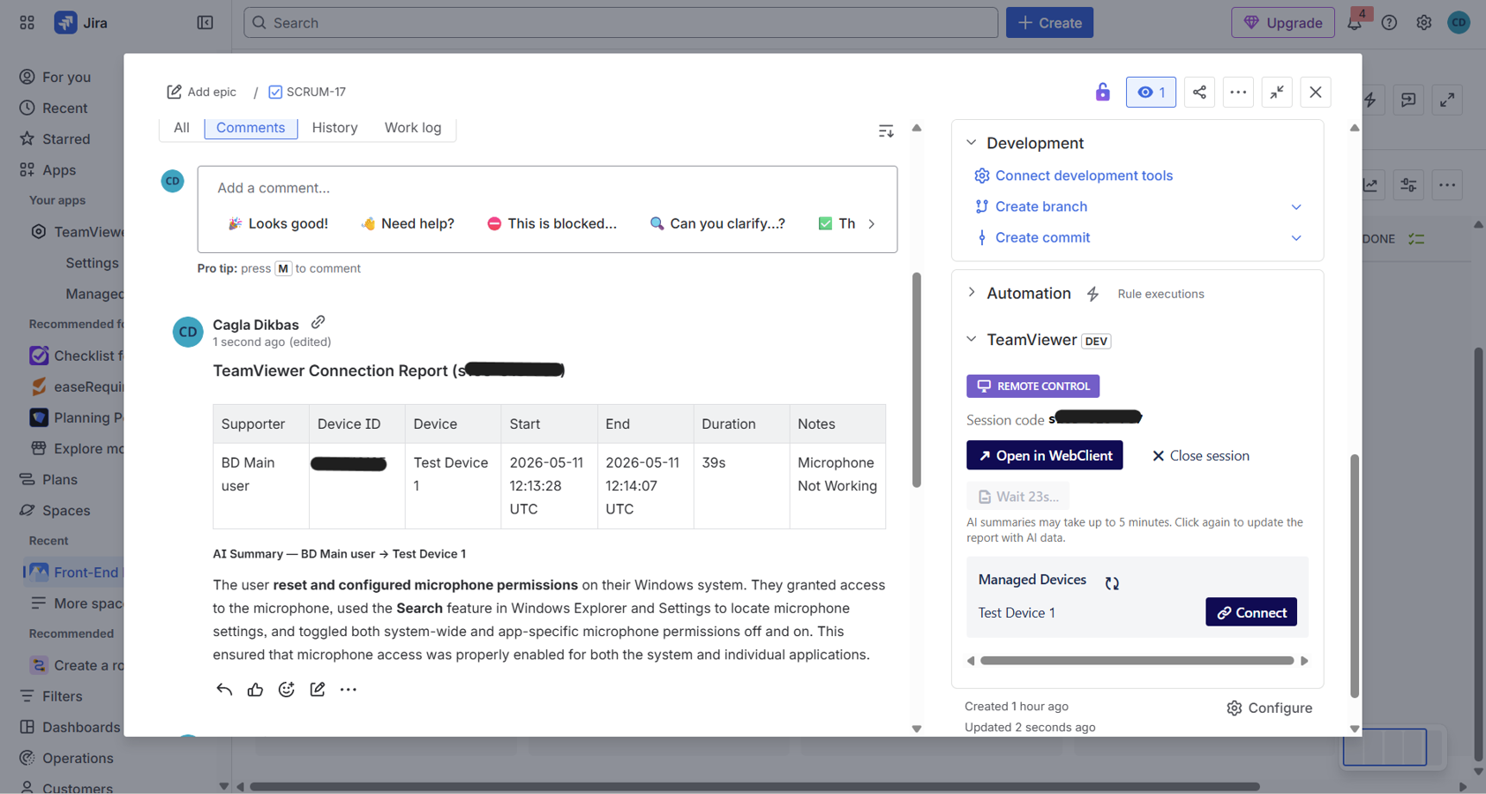Insert the Can you clarify...? quick reply
Screen dimensions: 1486x794
(717, 223)
